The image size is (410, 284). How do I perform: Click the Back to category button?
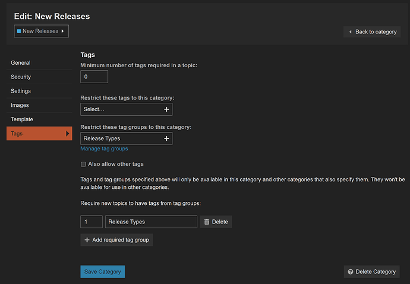pos(372,32)
